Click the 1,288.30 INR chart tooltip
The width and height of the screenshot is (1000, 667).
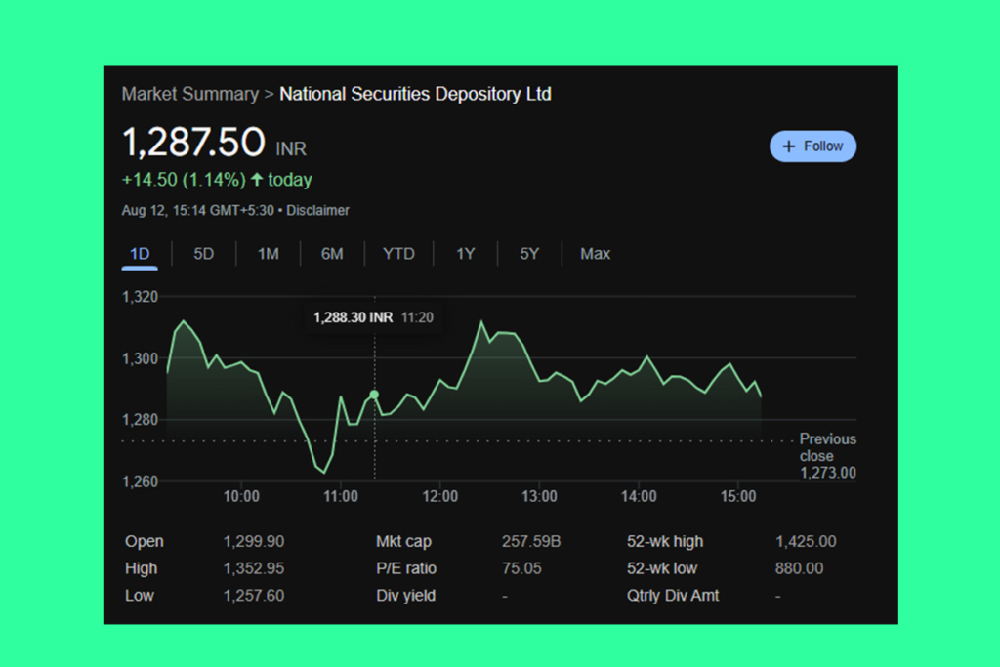(370, 316)
